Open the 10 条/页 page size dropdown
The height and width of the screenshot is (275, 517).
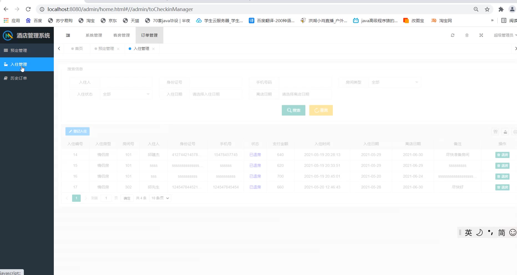[160, 198]
